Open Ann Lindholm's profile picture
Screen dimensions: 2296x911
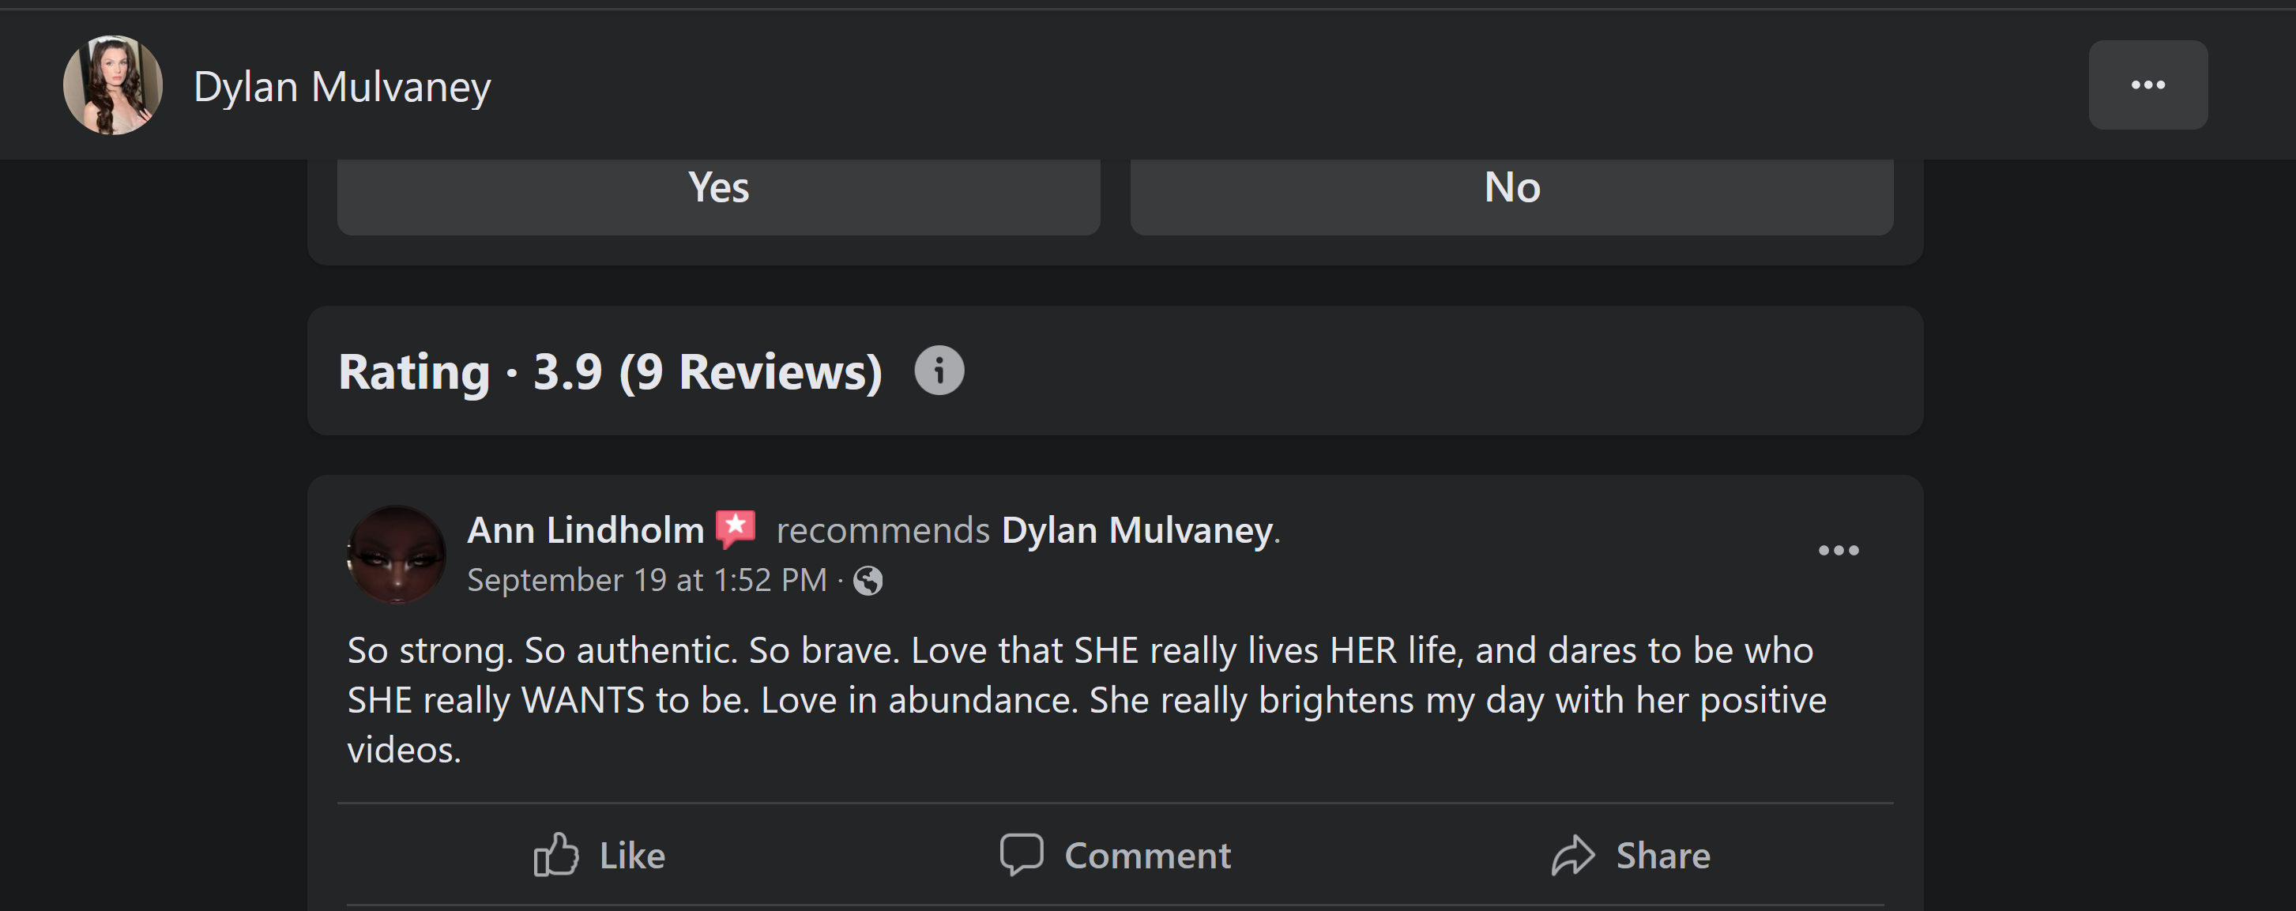[396, 555]
